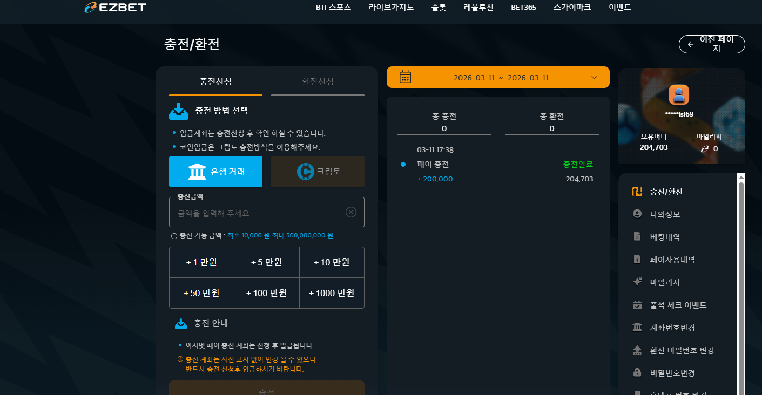The width and height of the screenshot is (762, 395).
Task: Open BTI 스포츠 in top navigation
Action: pos(333,8)
